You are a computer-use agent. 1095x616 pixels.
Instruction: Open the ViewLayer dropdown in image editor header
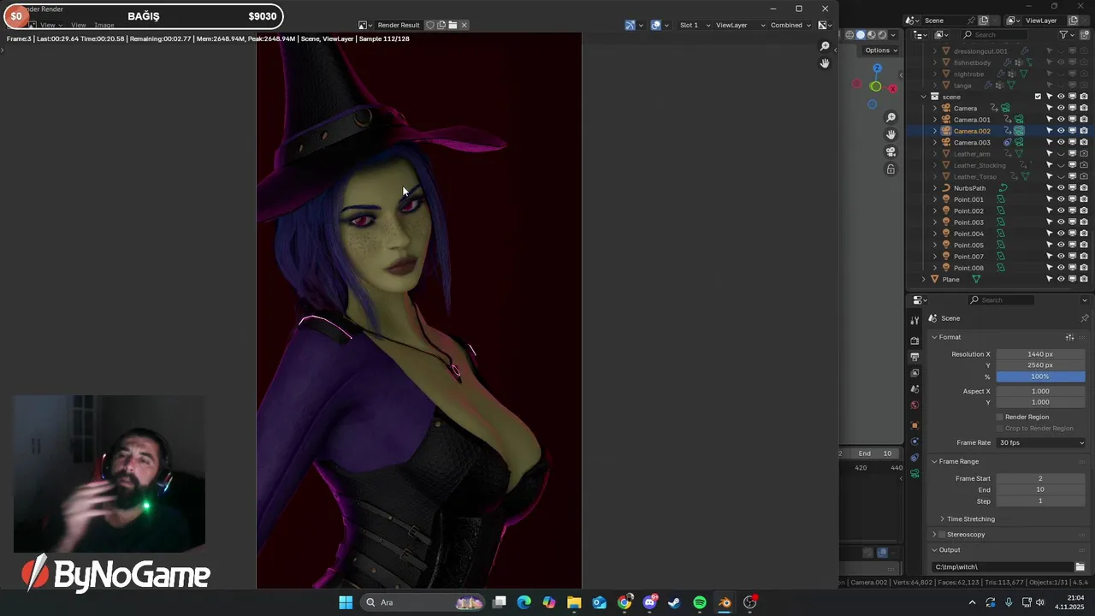click(x=738, y=25)
